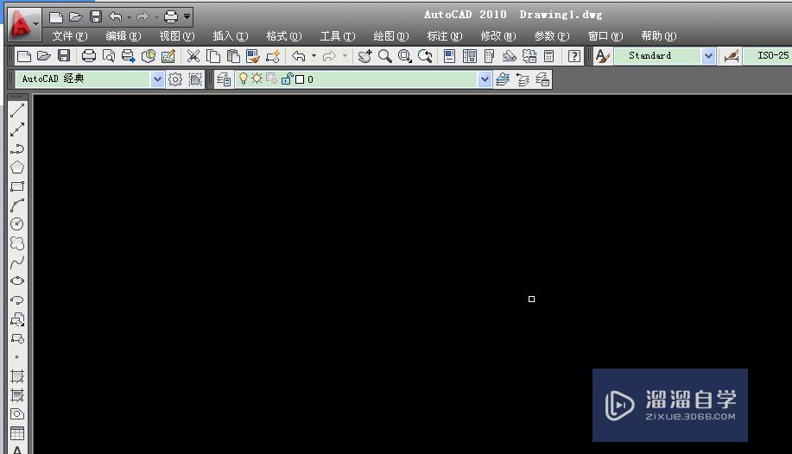The height and width of the screenshot is (454, 792).
Task: Select the Line tool in Draw toolbar
Action: (17, 110)
